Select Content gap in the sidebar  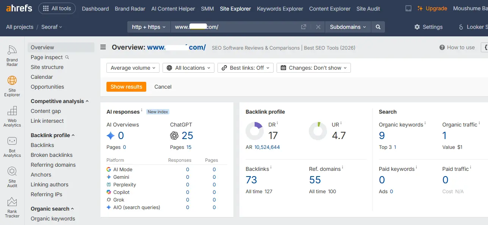tap(46, 111)
